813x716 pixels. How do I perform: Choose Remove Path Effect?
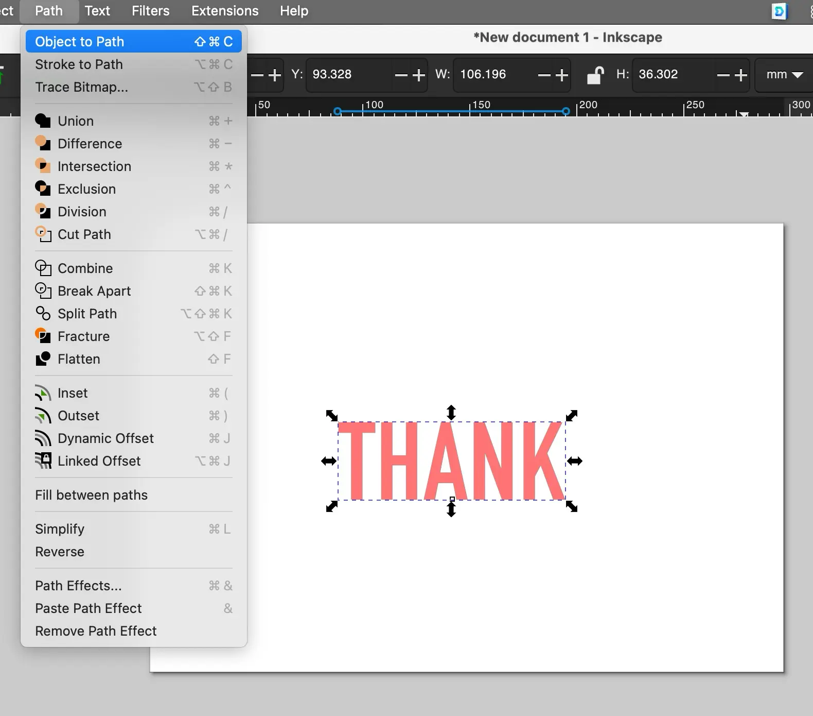96,631
